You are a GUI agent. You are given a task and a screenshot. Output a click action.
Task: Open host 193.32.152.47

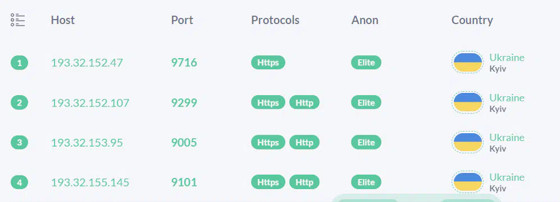click(87, 63)
